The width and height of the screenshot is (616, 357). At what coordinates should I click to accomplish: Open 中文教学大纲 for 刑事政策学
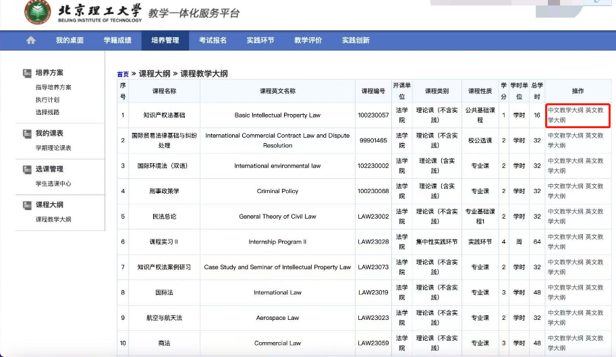point(565,186)
